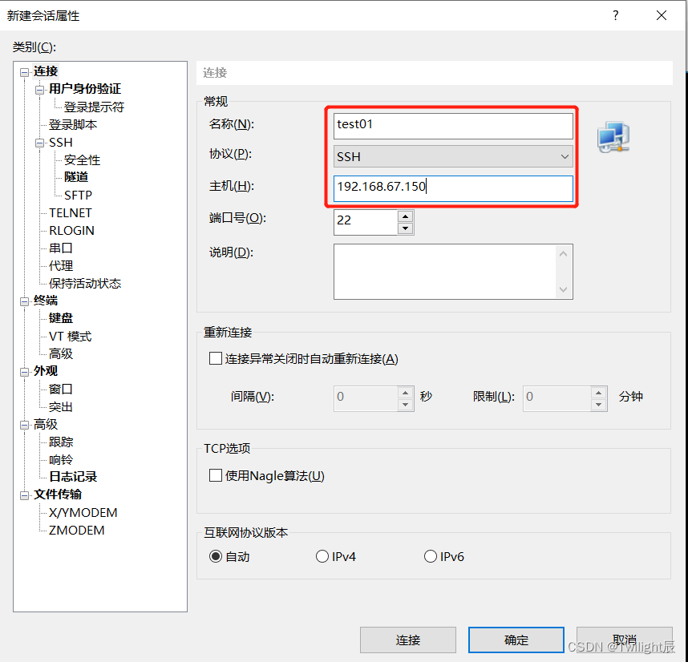The height and width of the screenshot is (662, 688).
Task: Click the 取消 button
Action: coord(625,640)
